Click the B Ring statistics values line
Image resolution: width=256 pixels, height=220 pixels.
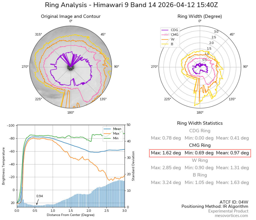click(x=200, y=182)
